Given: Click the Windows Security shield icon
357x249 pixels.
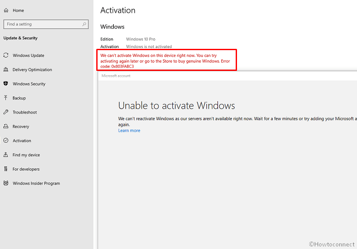Looking at the screenshot, I should click(x=6, y=84).
